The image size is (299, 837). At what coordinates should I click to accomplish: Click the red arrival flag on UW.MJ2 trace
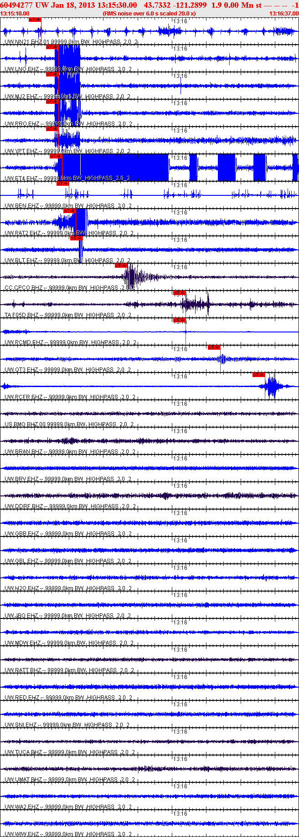(52, 74)
